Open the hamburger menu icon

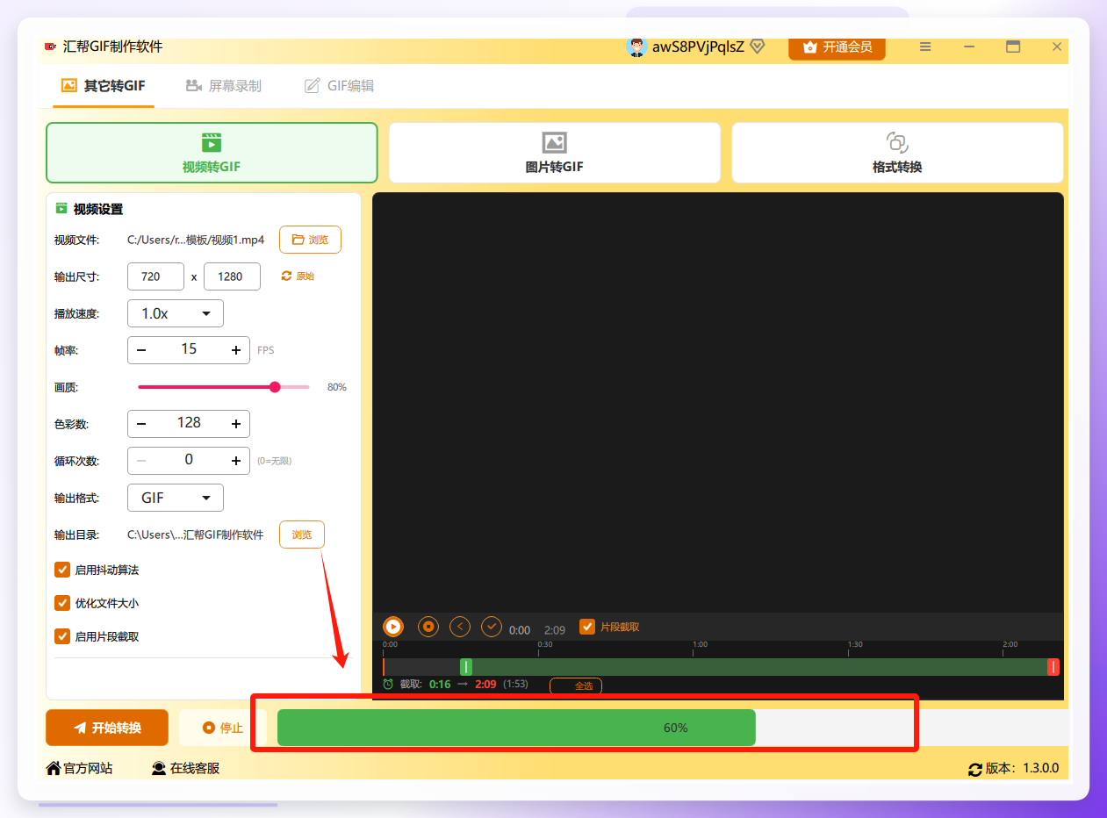tap(925, 47)
